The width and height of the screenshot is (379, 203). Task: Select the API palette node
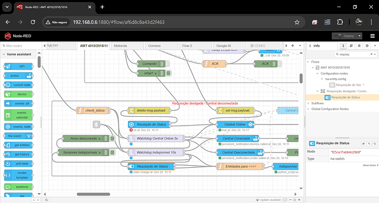tap(18, 66)
